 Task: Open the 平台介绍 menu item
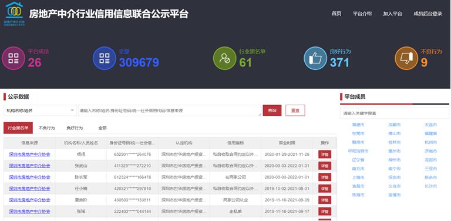coord(362,14)
